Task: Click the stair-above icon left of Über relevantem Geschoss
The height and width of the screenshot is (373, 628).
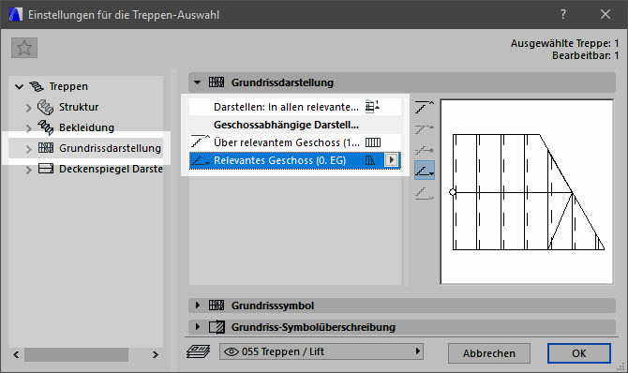Action: pos(201,142)
